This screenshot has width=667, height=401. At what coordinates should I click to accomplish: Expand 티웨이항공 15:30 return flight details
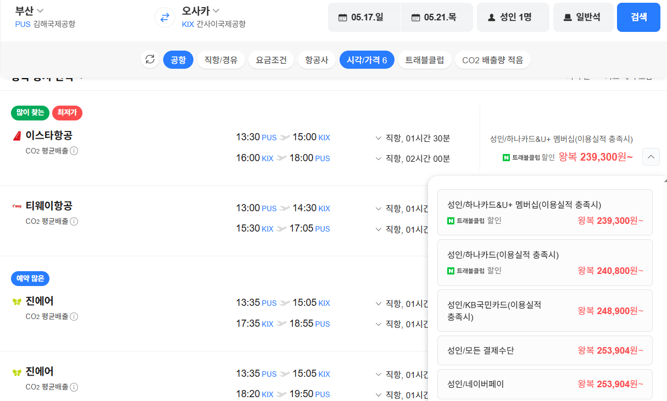click(x=378, y=229)
